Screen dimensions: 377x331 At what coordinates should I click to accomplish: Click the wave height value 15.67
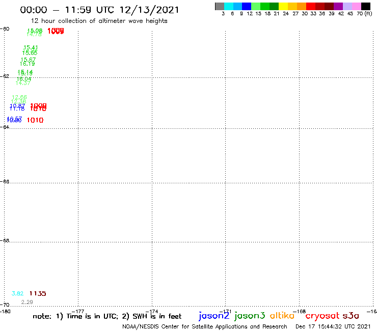pos(28,60)
